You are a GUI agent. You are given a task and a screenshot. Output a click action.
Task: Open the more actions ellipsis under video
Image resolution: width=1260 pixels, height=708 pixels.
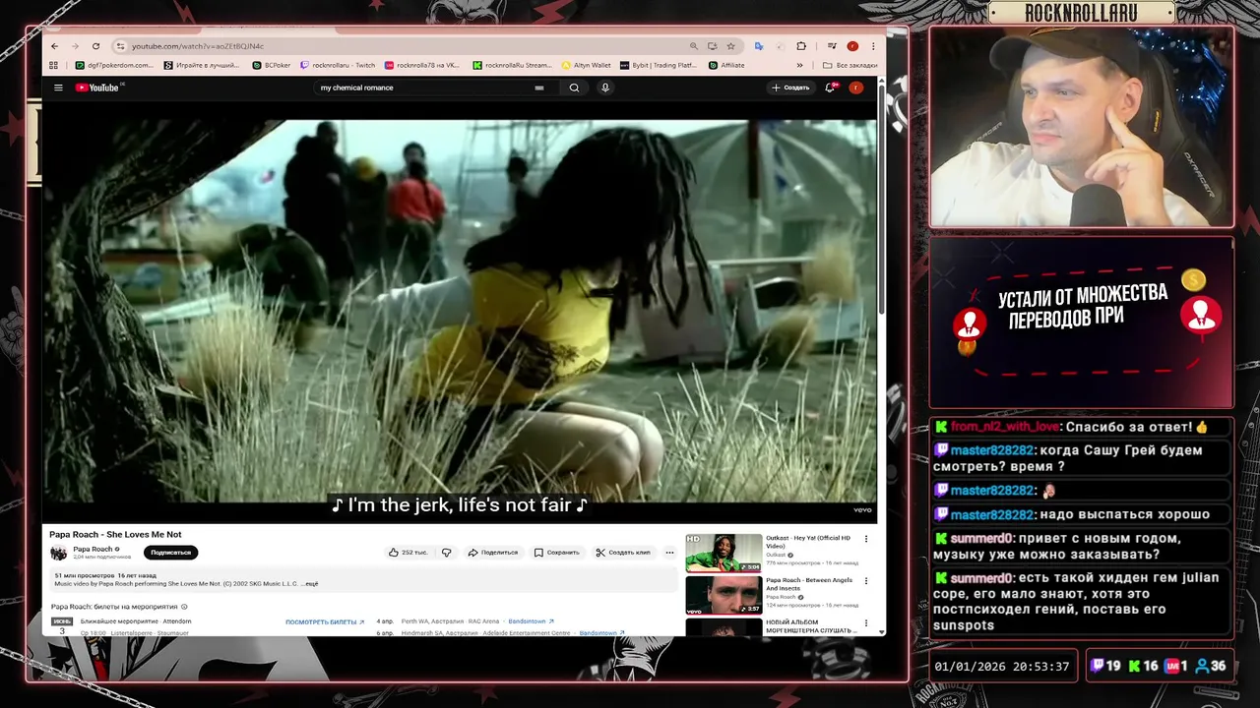coord(669,553)
